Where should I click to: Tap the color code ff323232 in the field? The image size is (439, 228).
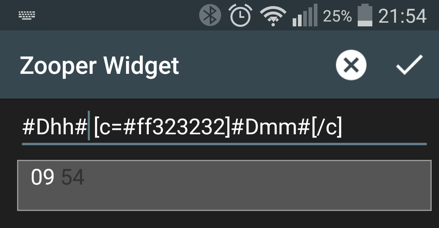(180, 127)
